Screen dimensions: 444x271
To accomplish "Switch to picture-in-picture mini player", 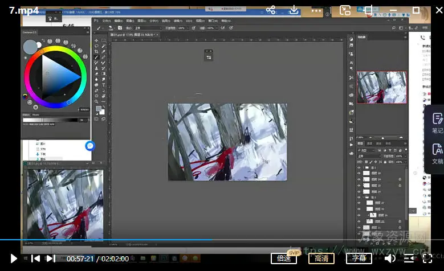I will point(345,10).
